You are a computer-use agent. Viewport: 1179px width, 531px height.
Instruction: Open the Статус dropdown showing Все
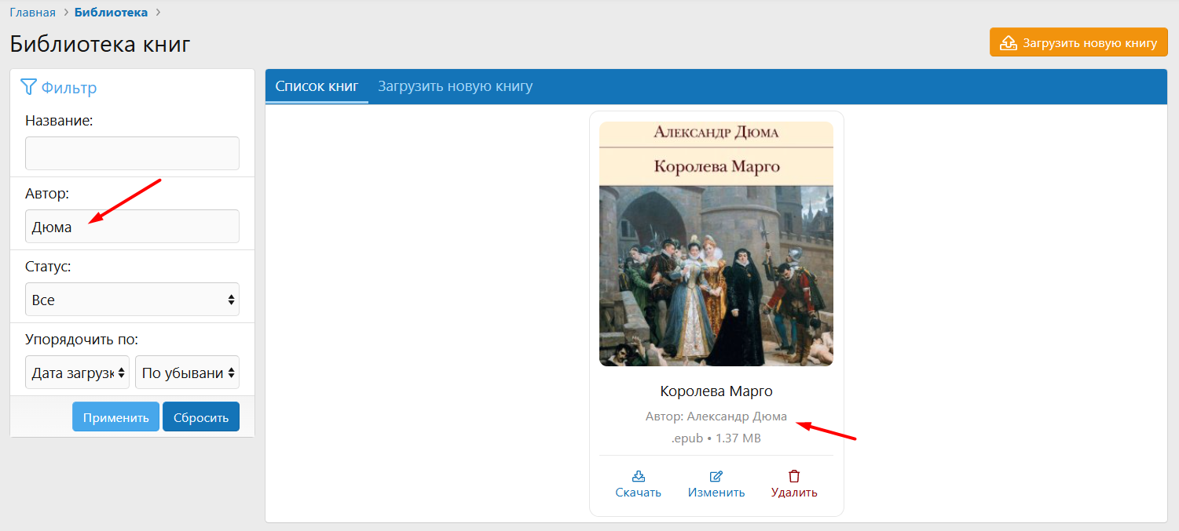(132, 300)
